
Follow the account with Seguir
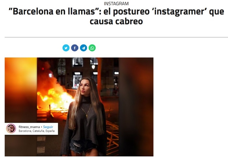click(48, 127)
